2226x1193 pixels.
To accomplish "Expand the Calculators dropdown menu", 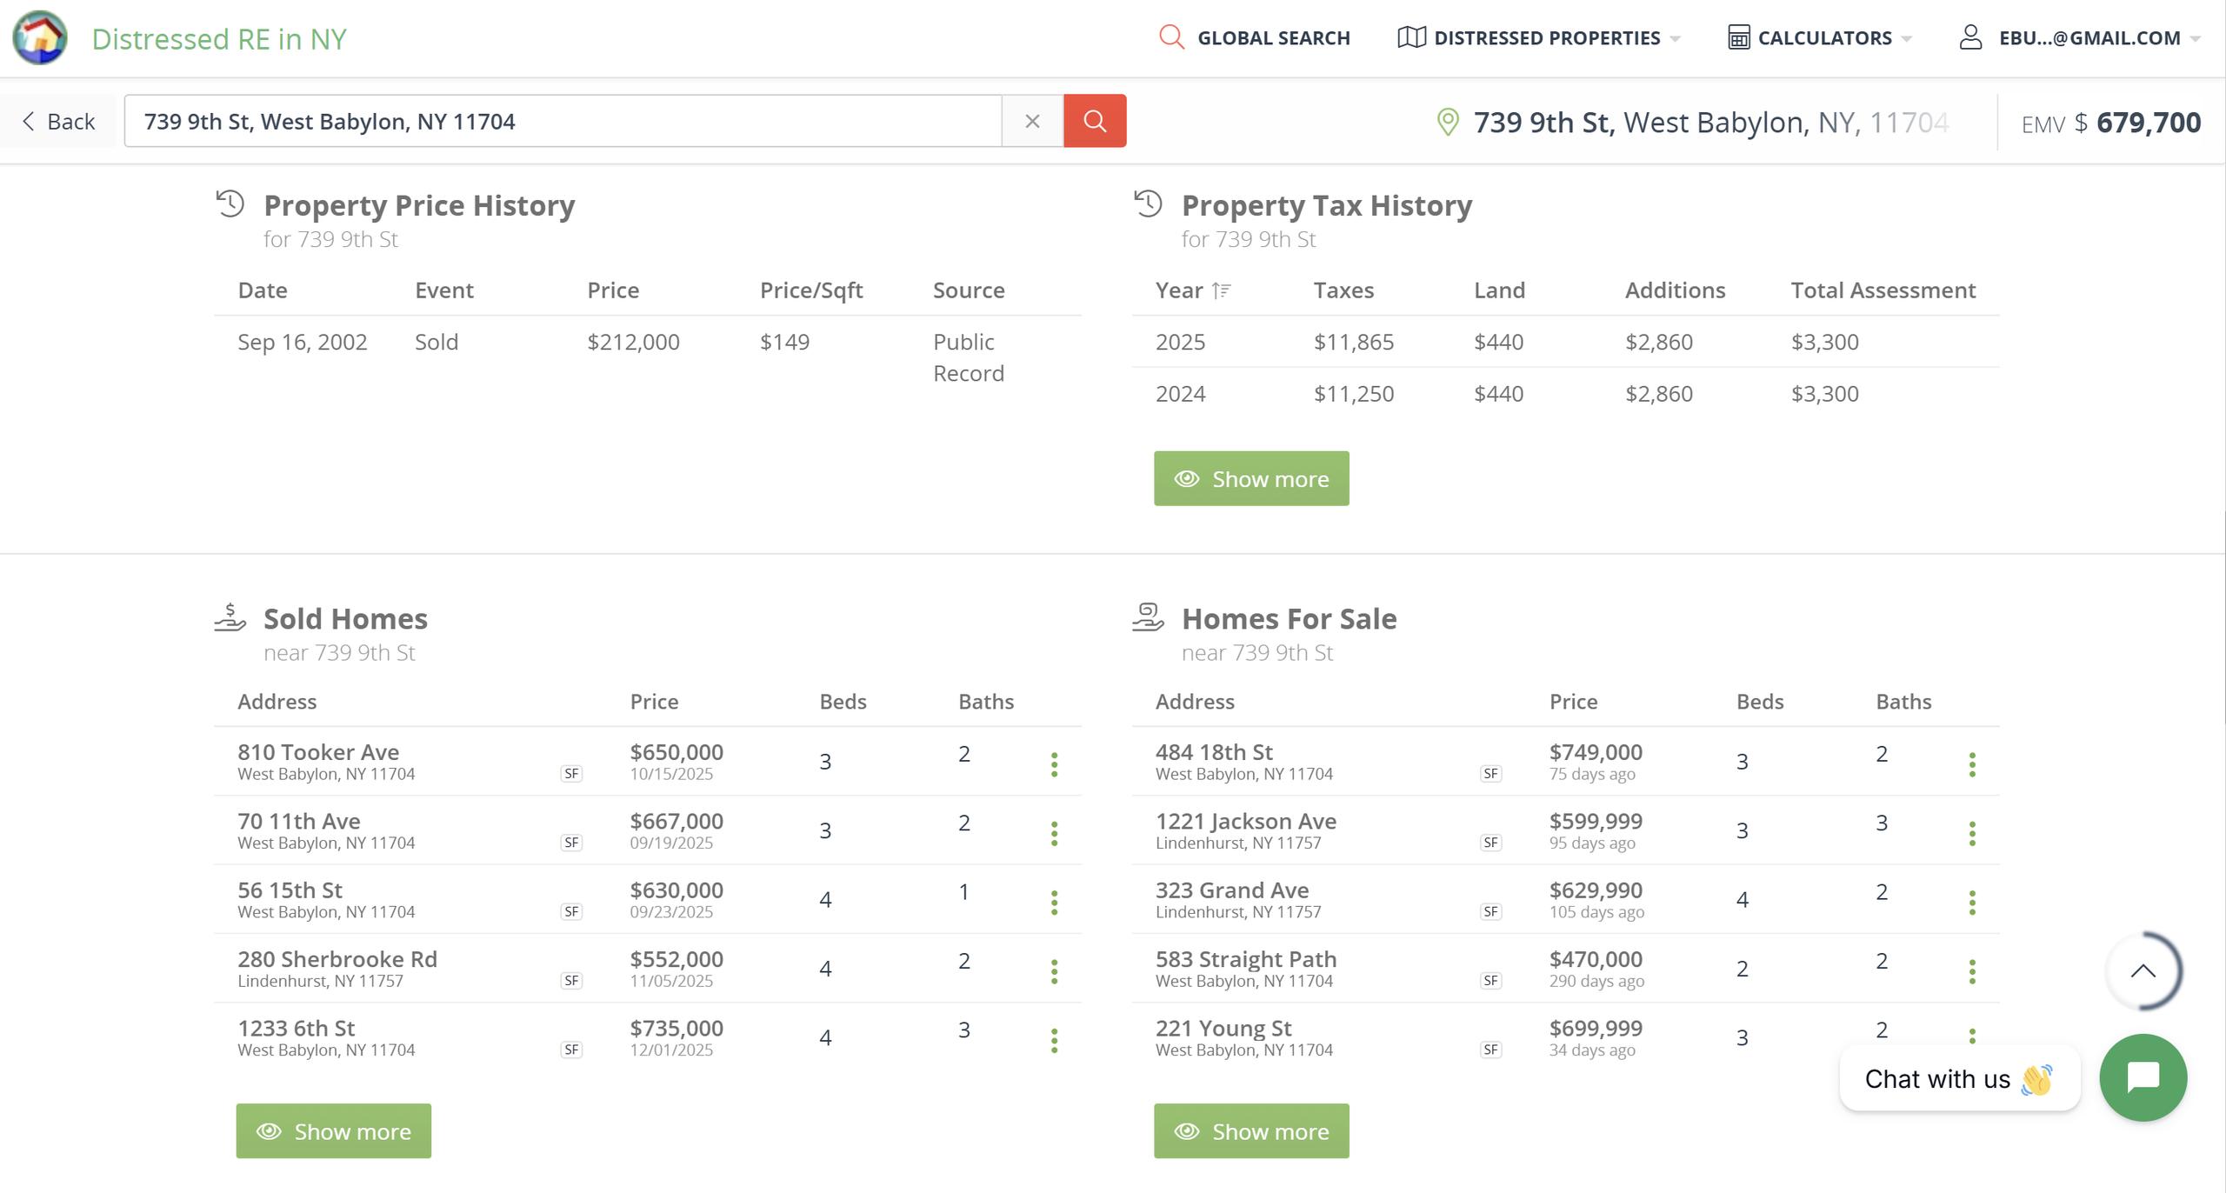I will pyautogui.click(x=1819, y=38).
